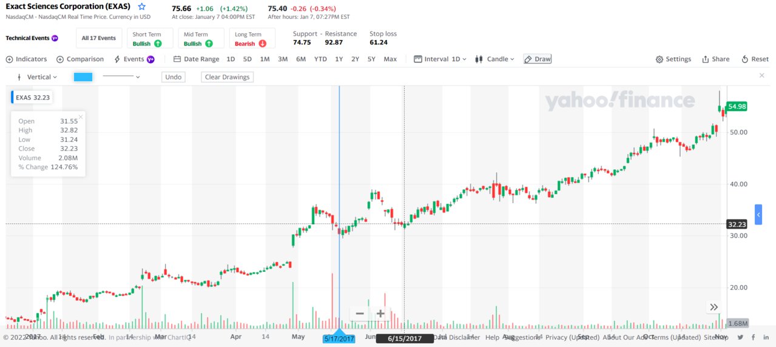This screenshot has height=347, width=776.
Task: Select the 5Y range
Action: (x=371, y=59)
